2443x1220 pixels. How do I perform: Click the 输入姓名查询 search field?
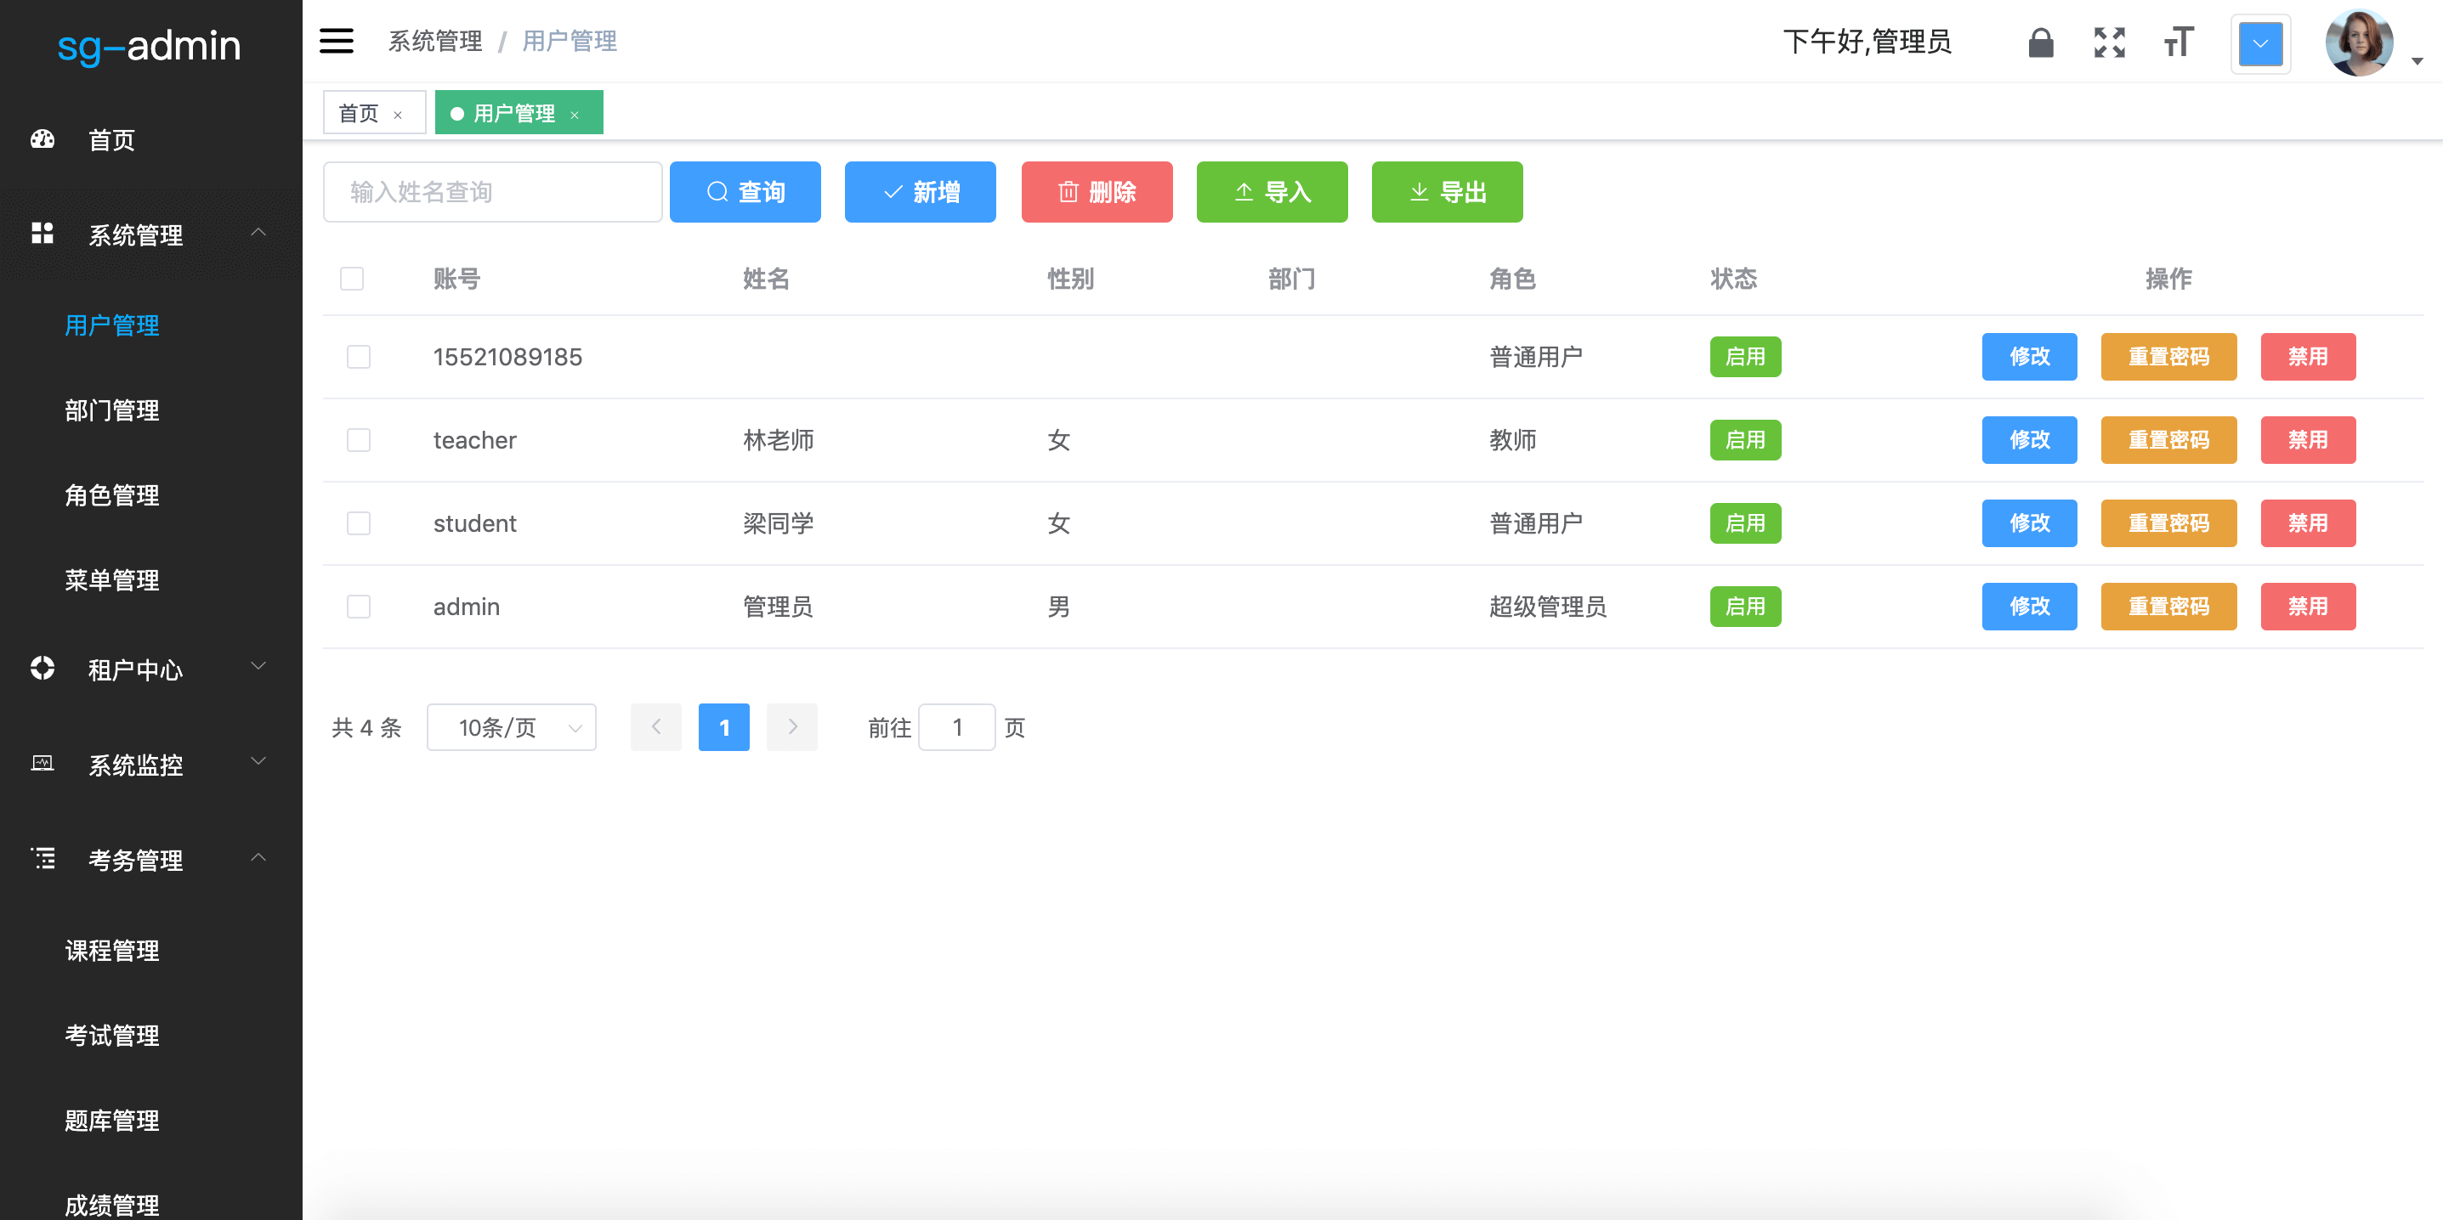click(492, 193)
